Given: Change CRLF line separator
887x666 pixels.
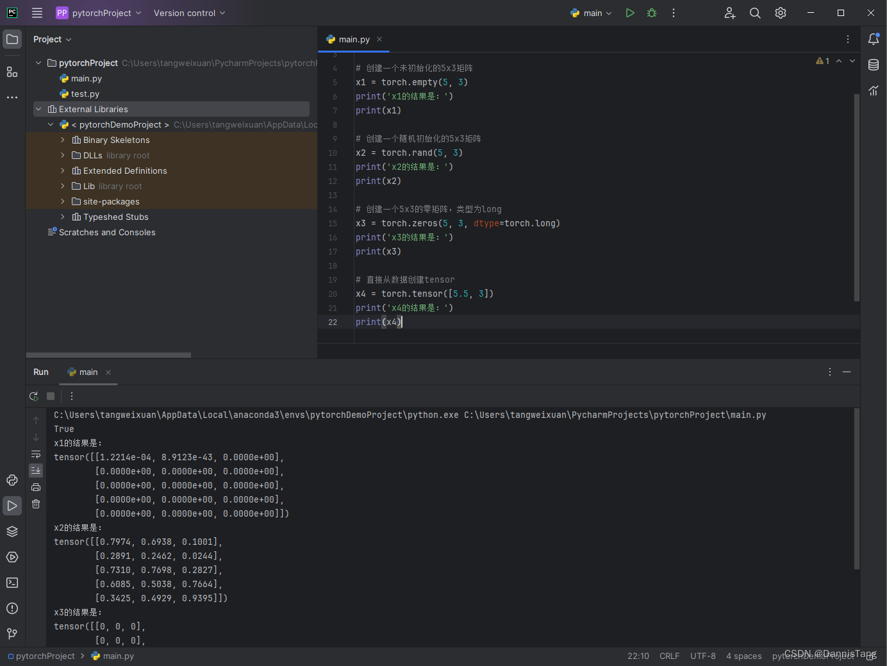Looking at the screenshot, I should tap(670, 656).
